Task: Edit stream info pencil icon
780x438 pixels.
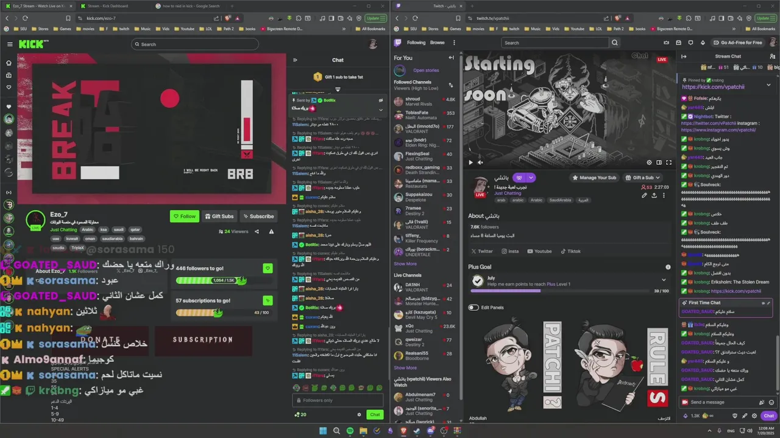Action: pyautogui.click(x=644, y=195)
